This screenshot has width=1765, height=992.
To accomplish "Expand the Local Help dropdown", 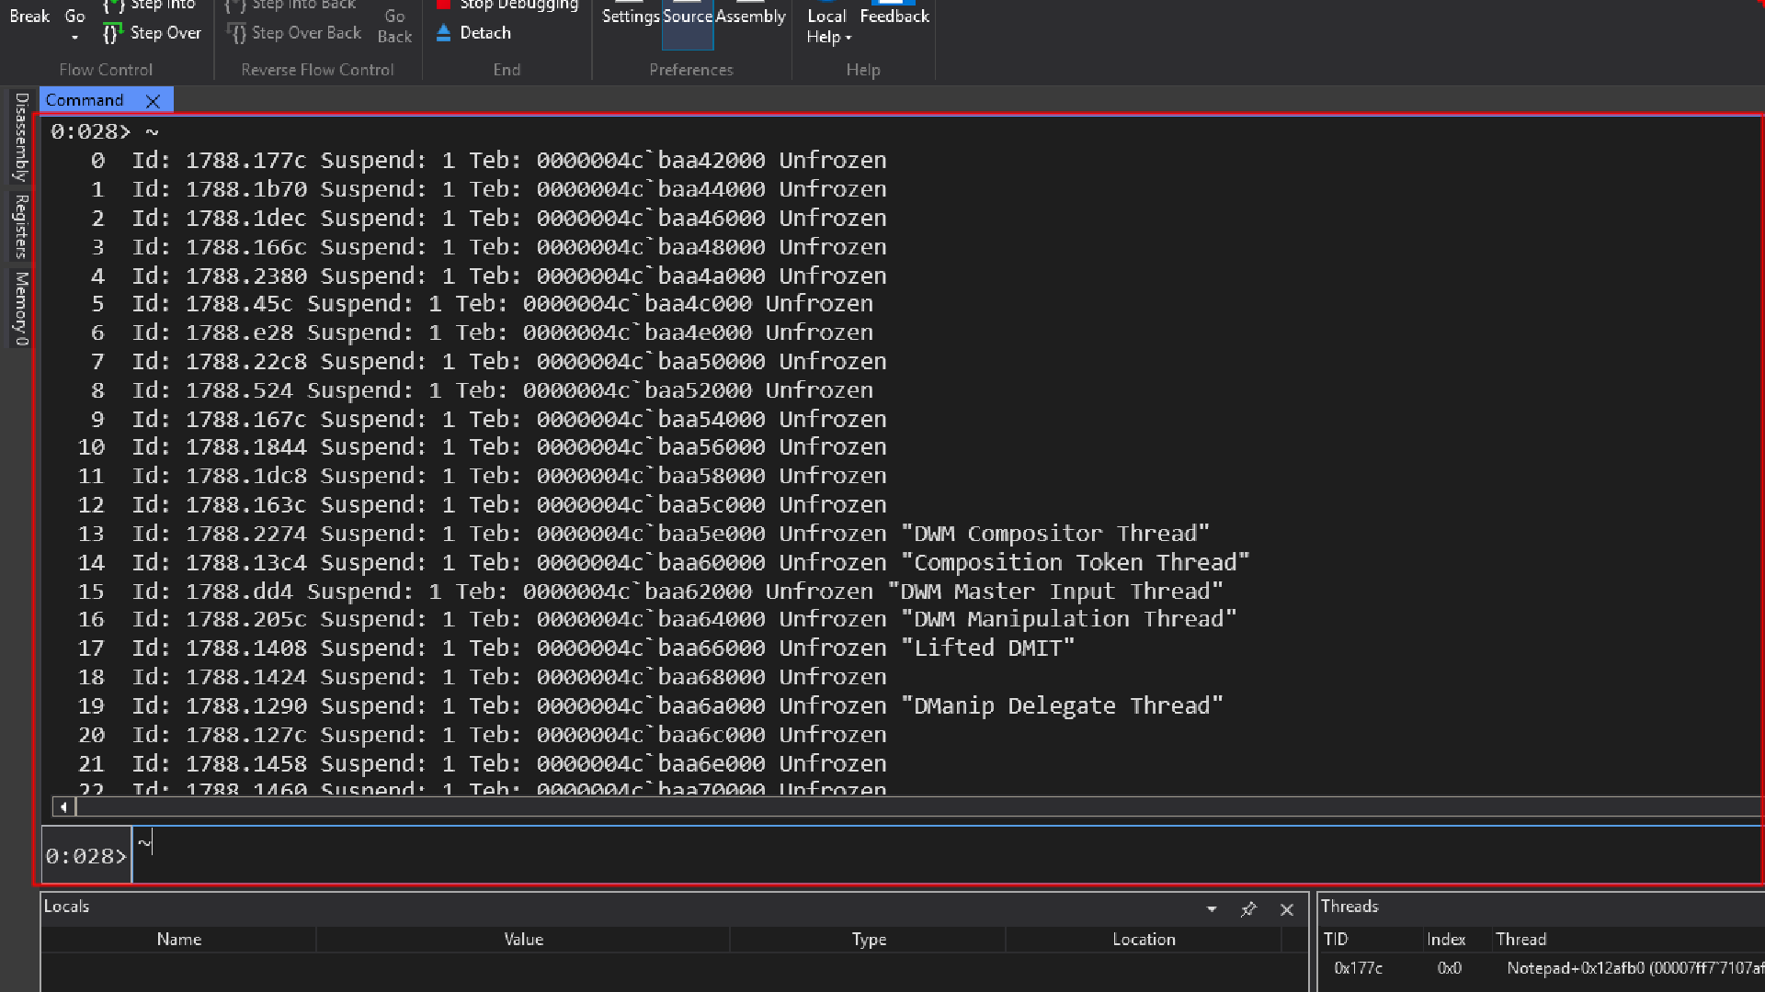I will pyautogui.click(x=848, y=38).
